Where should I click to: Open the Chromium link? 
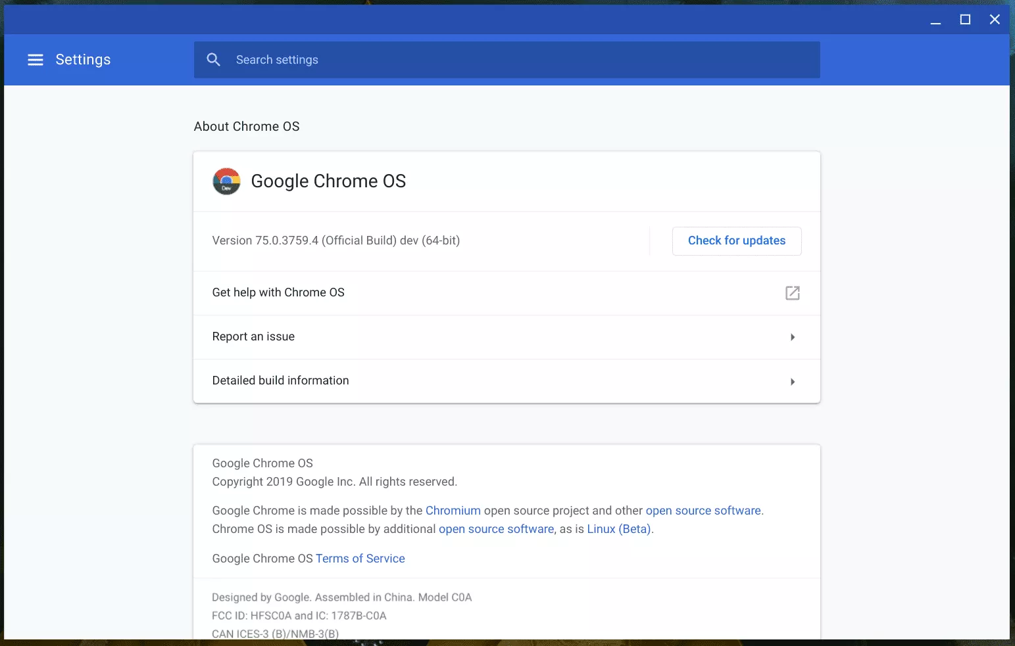coord(453,511)
